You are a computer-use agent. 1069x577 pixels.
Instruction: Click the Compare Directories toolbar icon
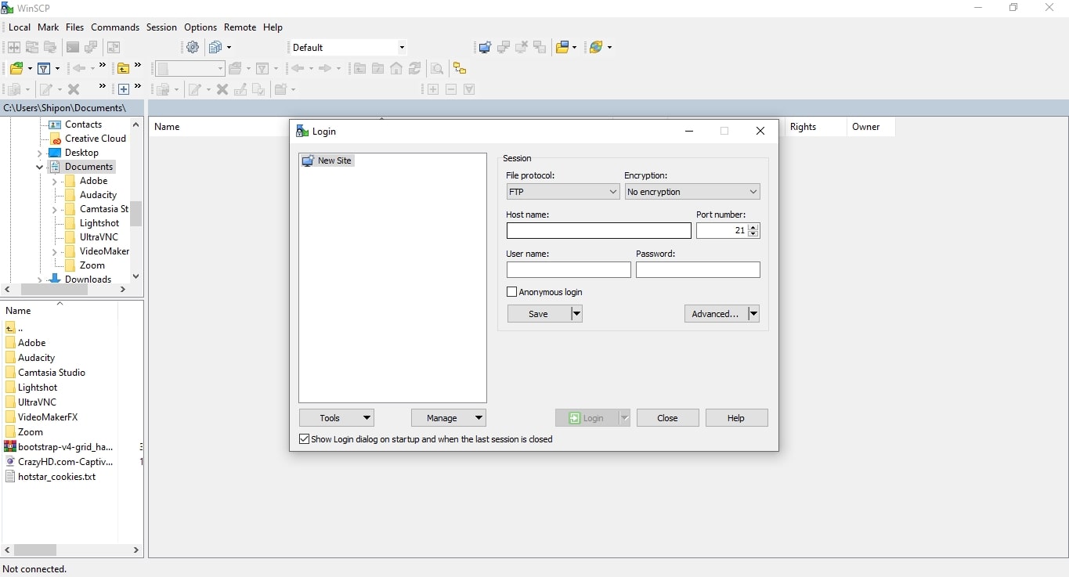tap(14, 47)
